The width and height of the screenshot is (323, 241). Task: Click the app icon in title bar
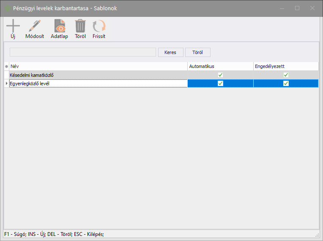[x=8, y=8]
